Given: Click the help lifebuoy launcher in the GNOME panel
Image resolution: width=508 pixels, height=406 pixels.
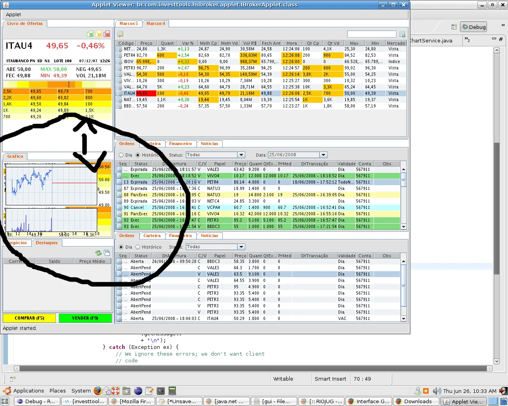Looking at the screenshot, I should tap(115, 391).
